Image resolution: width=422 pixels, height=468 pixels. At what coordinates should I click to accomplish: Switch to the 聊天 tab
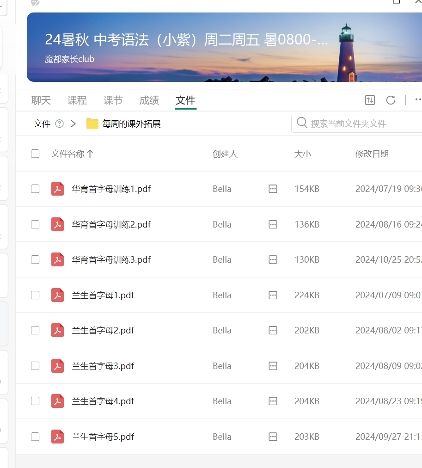[41, 100]
